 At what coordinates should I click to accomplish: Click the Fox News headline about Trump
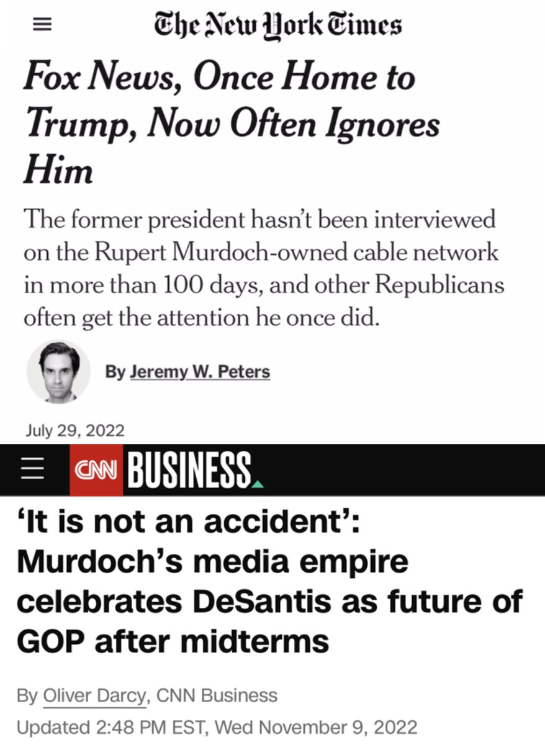coord(230,124)
